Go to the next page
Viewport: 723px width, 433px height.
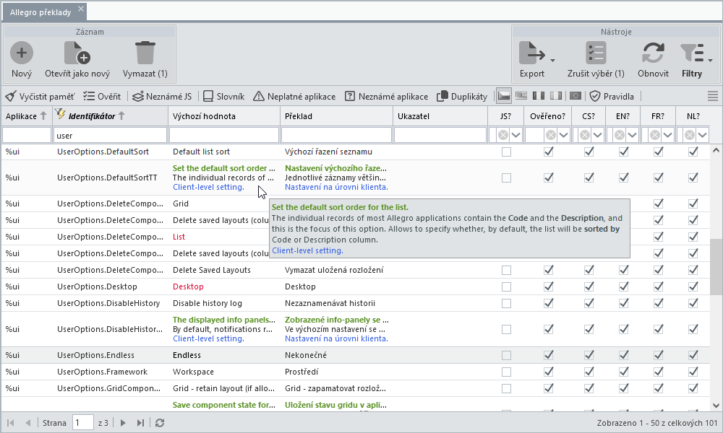123,423
